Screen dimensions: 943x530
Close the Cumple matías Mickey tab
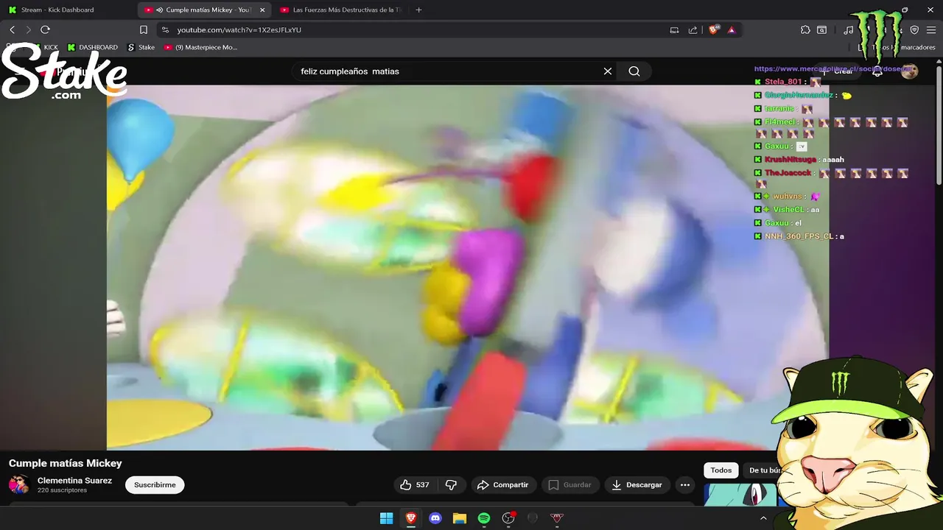262,10
